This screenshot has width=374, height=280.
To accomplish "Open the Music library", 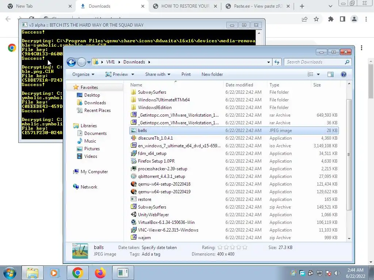I will (90, 141).
